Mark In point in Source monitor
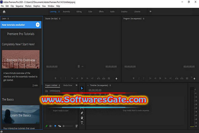Viewport: 199px width, 133px height. pyautogui.click(x=61, y=78)
